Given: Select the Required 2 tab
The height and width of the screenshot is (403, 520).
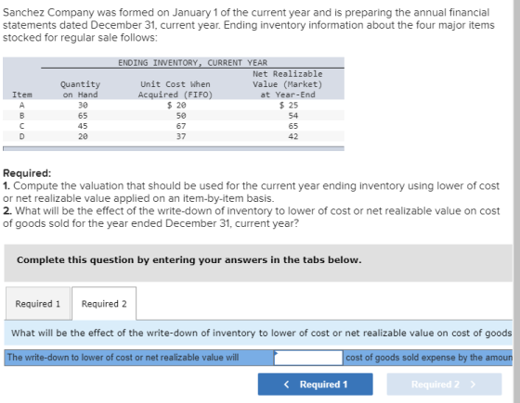Looking at the screenshot, I should point(104,304).
